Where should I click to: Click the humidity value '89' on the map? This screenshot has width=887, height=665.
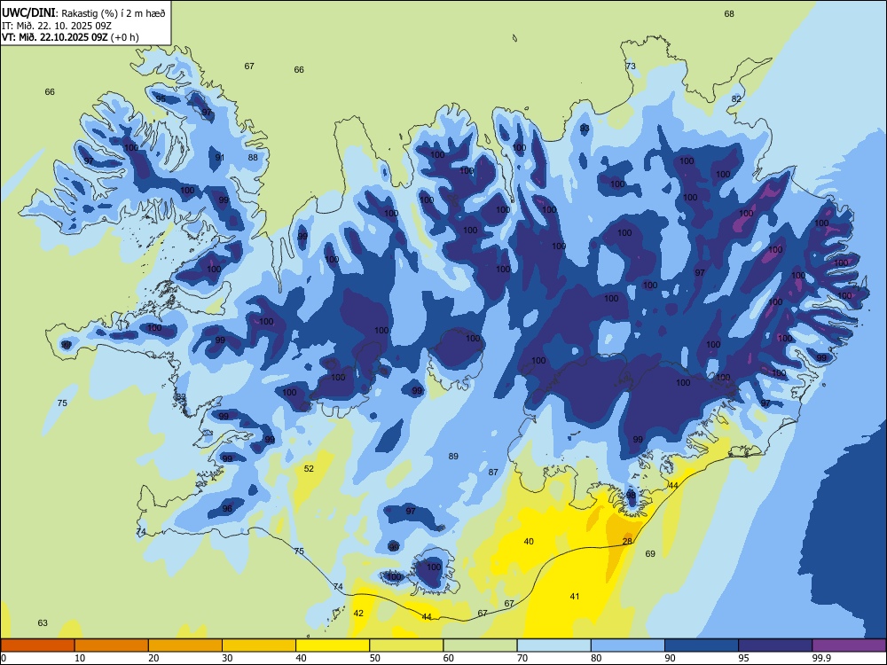click(453, 457)
